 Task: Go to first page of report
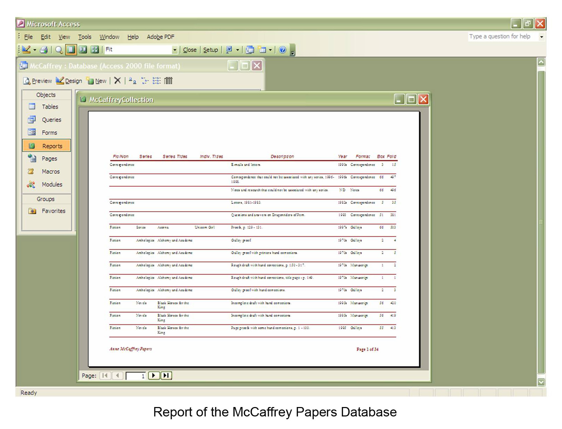[105, 376]
